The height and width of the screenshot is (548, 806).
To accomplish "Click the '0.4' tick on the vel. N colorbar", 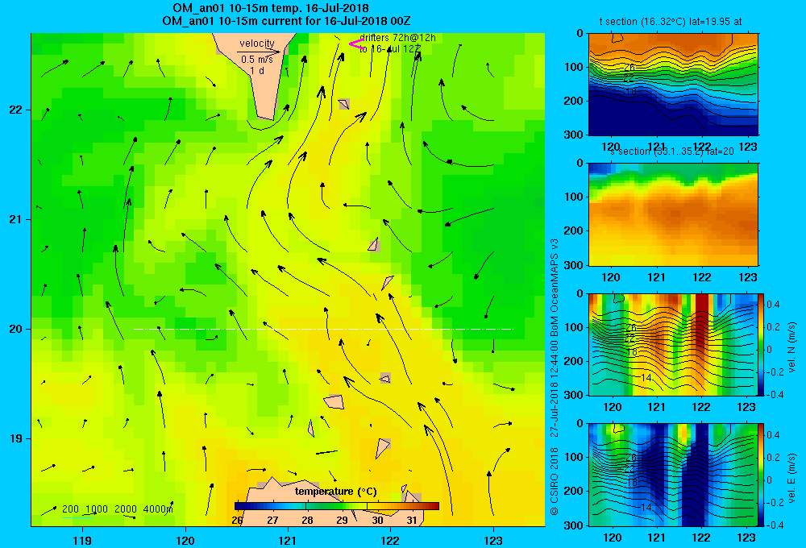I will tap(774, 305).
